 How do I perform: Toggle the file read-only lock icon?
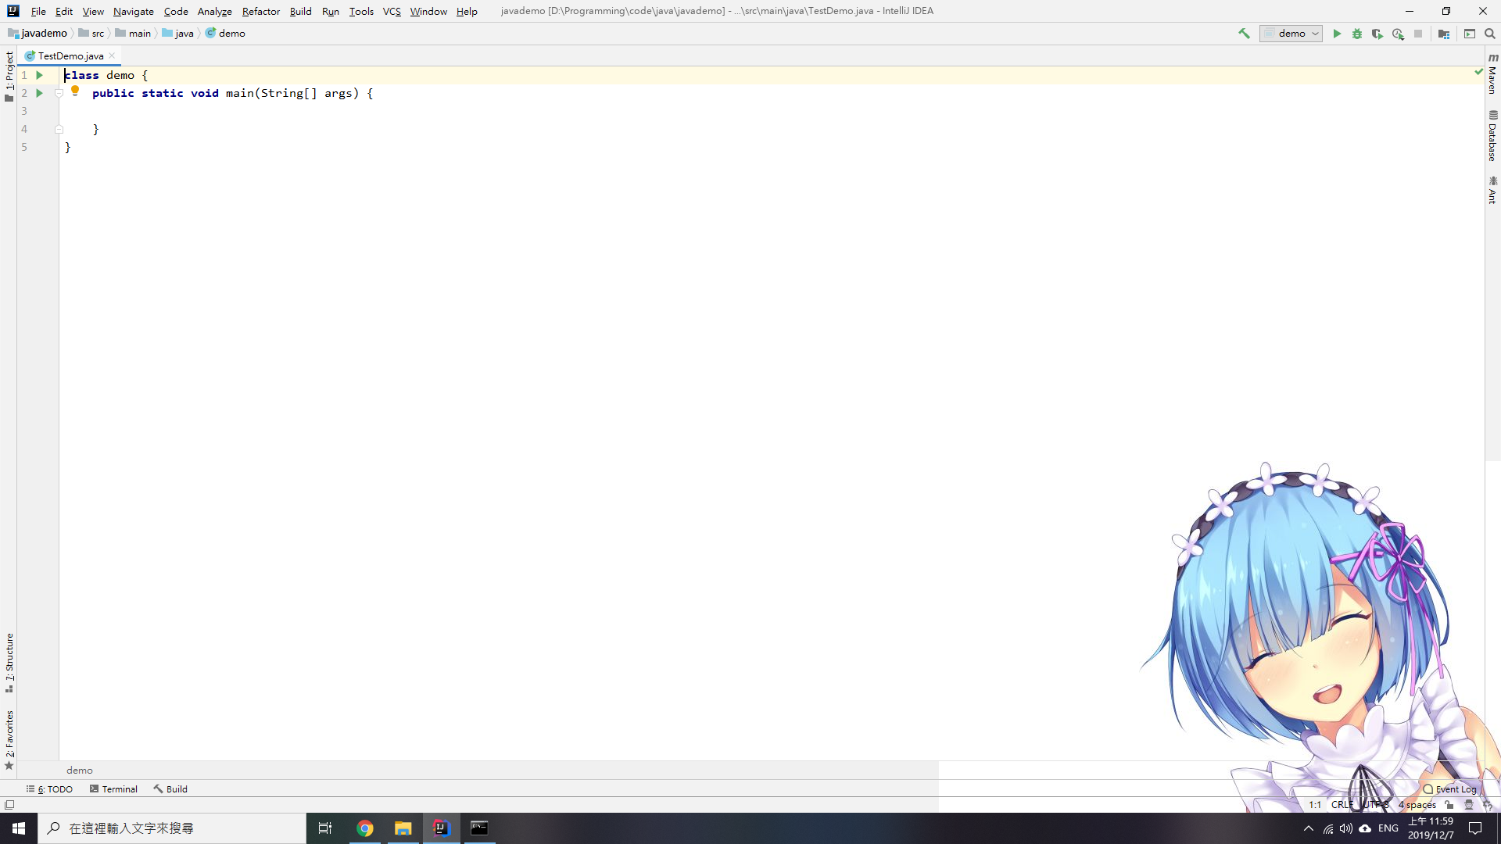(1449, 805)
